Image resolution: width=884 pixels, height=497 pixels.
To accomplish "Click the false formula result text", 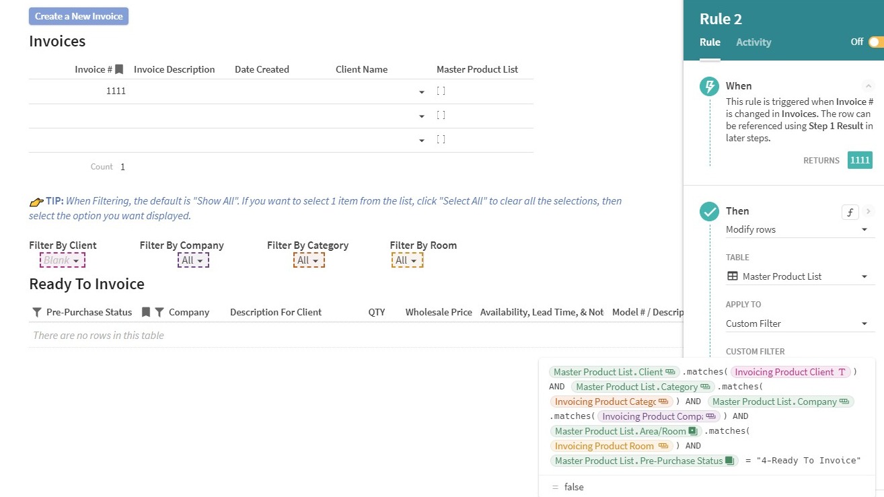I will [x=574, y=487].
